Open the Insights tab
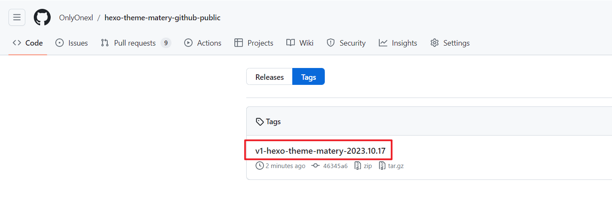 [x=398, y=43]
